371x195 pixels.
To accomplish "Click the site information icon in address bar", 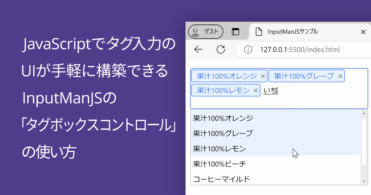I will click(248, 50).
